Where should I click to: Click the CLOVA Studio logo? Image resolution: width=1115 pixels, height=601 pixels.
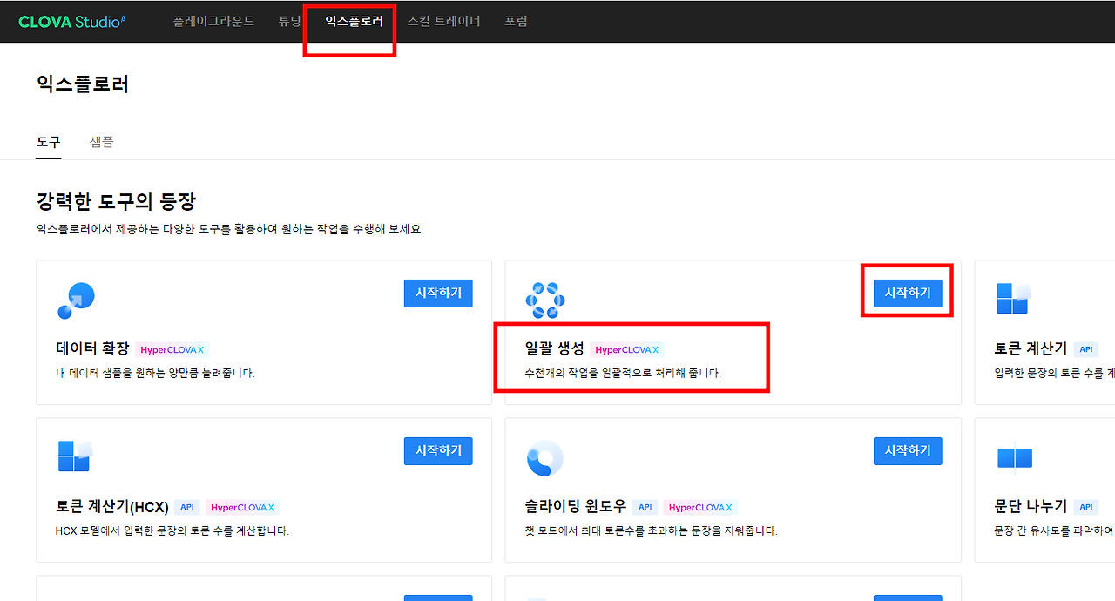click(x=72, y=21)
